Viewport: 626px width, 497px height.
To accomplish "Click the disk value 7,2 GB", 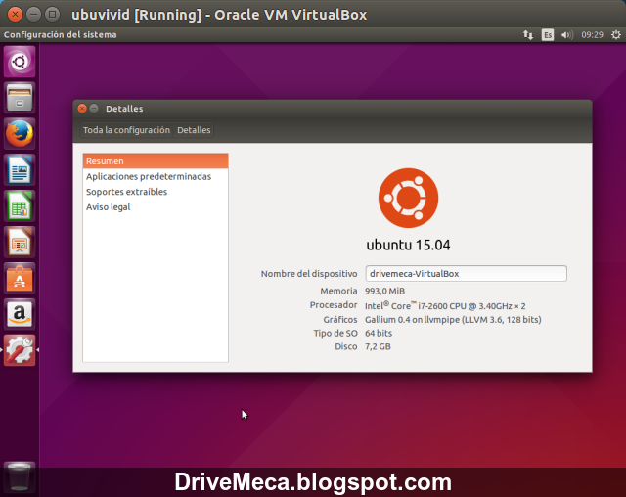I will click(x=378, y=346).
